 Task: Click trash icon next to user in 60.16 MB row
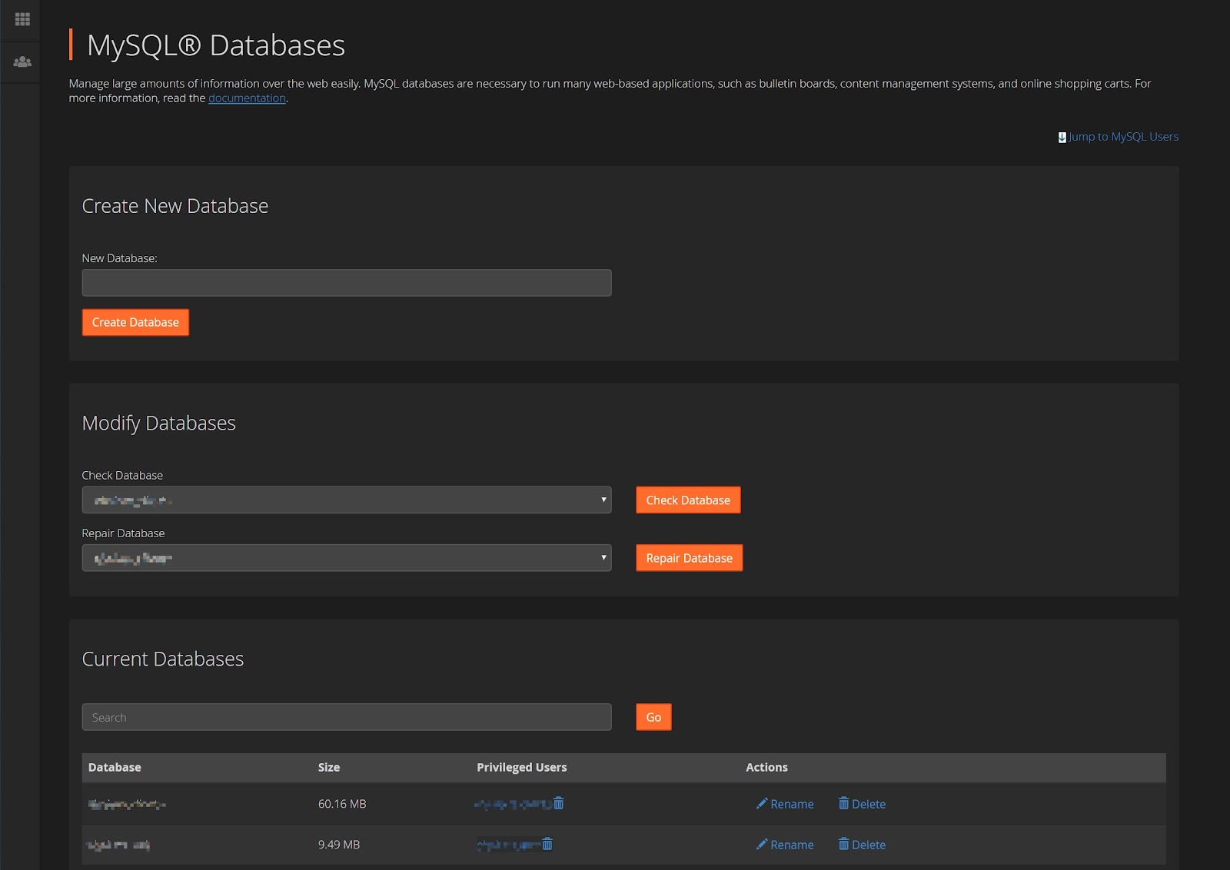pos(559,803)
